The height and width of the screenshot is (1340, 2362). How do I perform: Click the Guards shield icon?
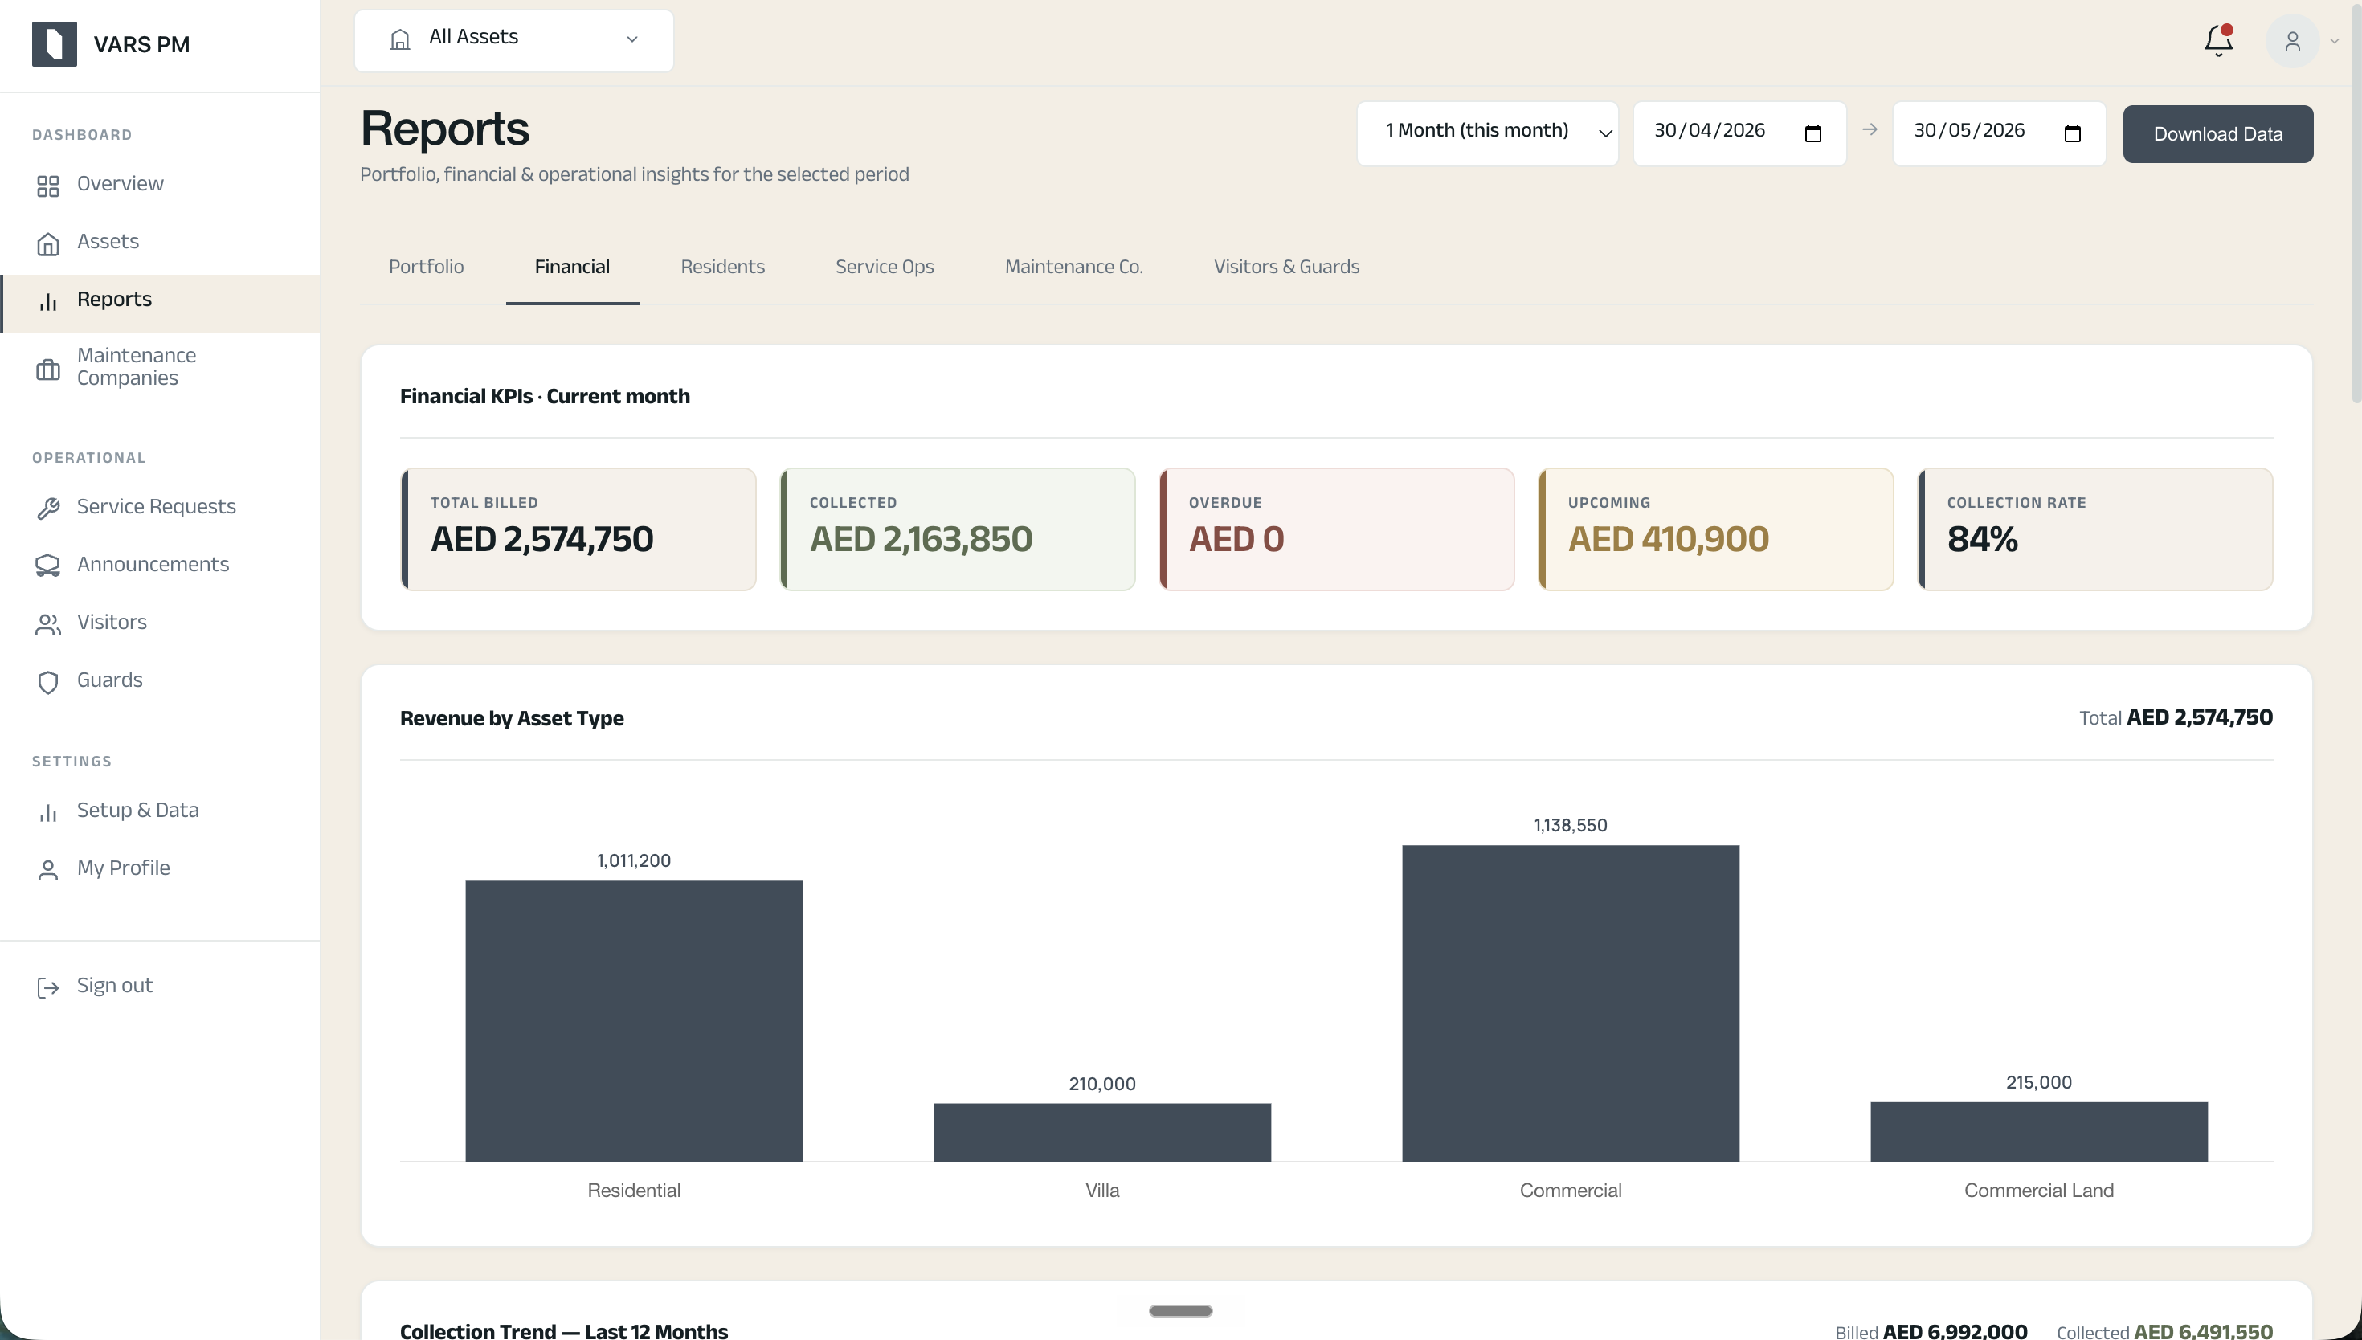[48, 682]
